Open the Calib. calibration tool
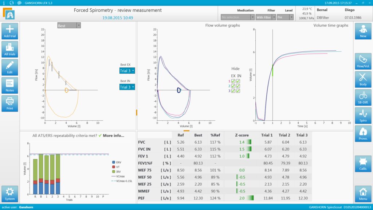The width and height of the screenshot is (373, 210). click(x=363, y=164)
